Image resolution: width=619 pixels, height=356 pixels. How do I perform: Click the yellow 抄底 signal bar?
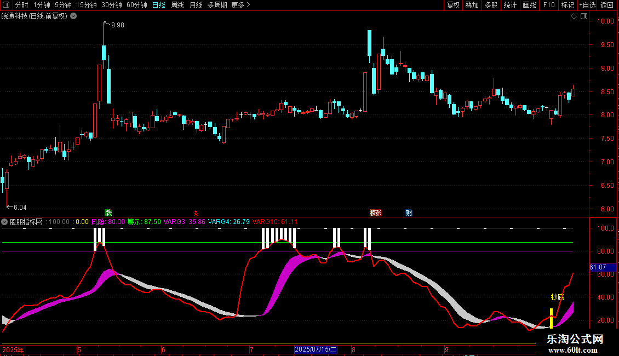pos(551,319)
